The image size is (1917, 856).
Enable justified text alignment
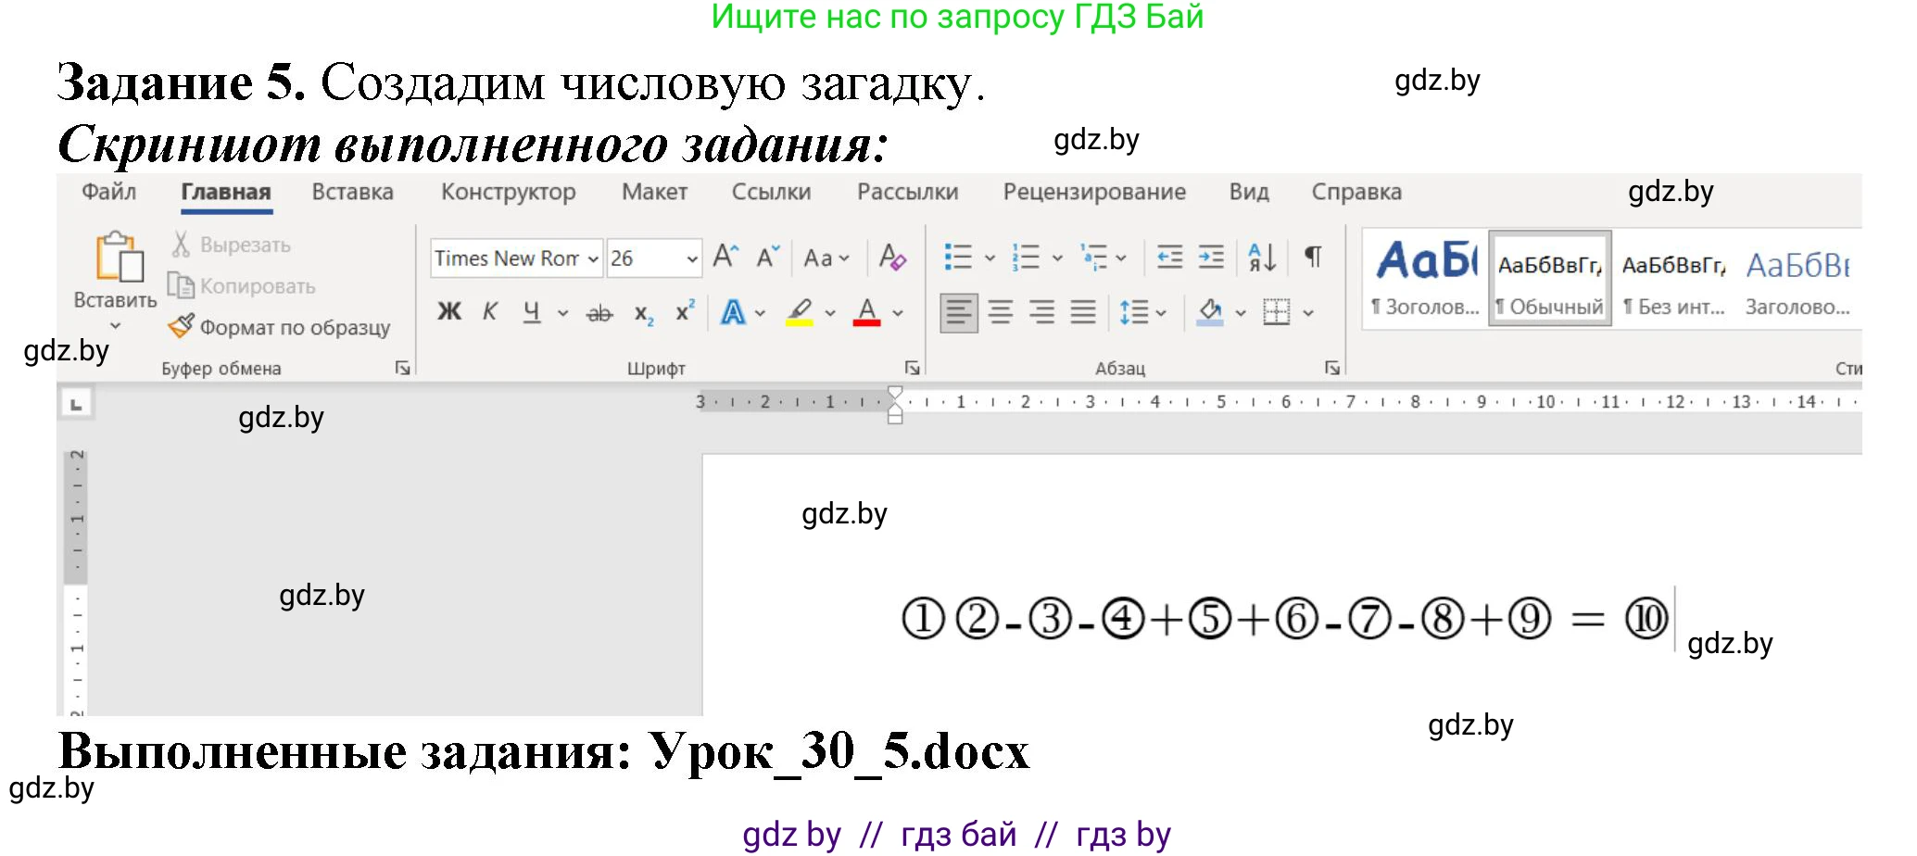[1082, 312]
